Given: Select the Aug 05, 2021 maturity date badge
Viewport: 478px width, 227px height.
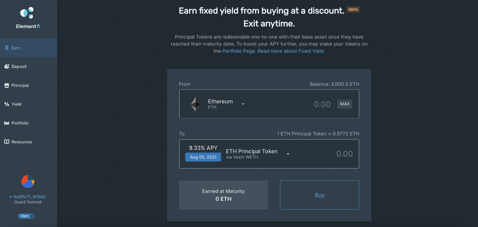Looking at the screenshot, I should pyautogui.click(x=203, y=157).
